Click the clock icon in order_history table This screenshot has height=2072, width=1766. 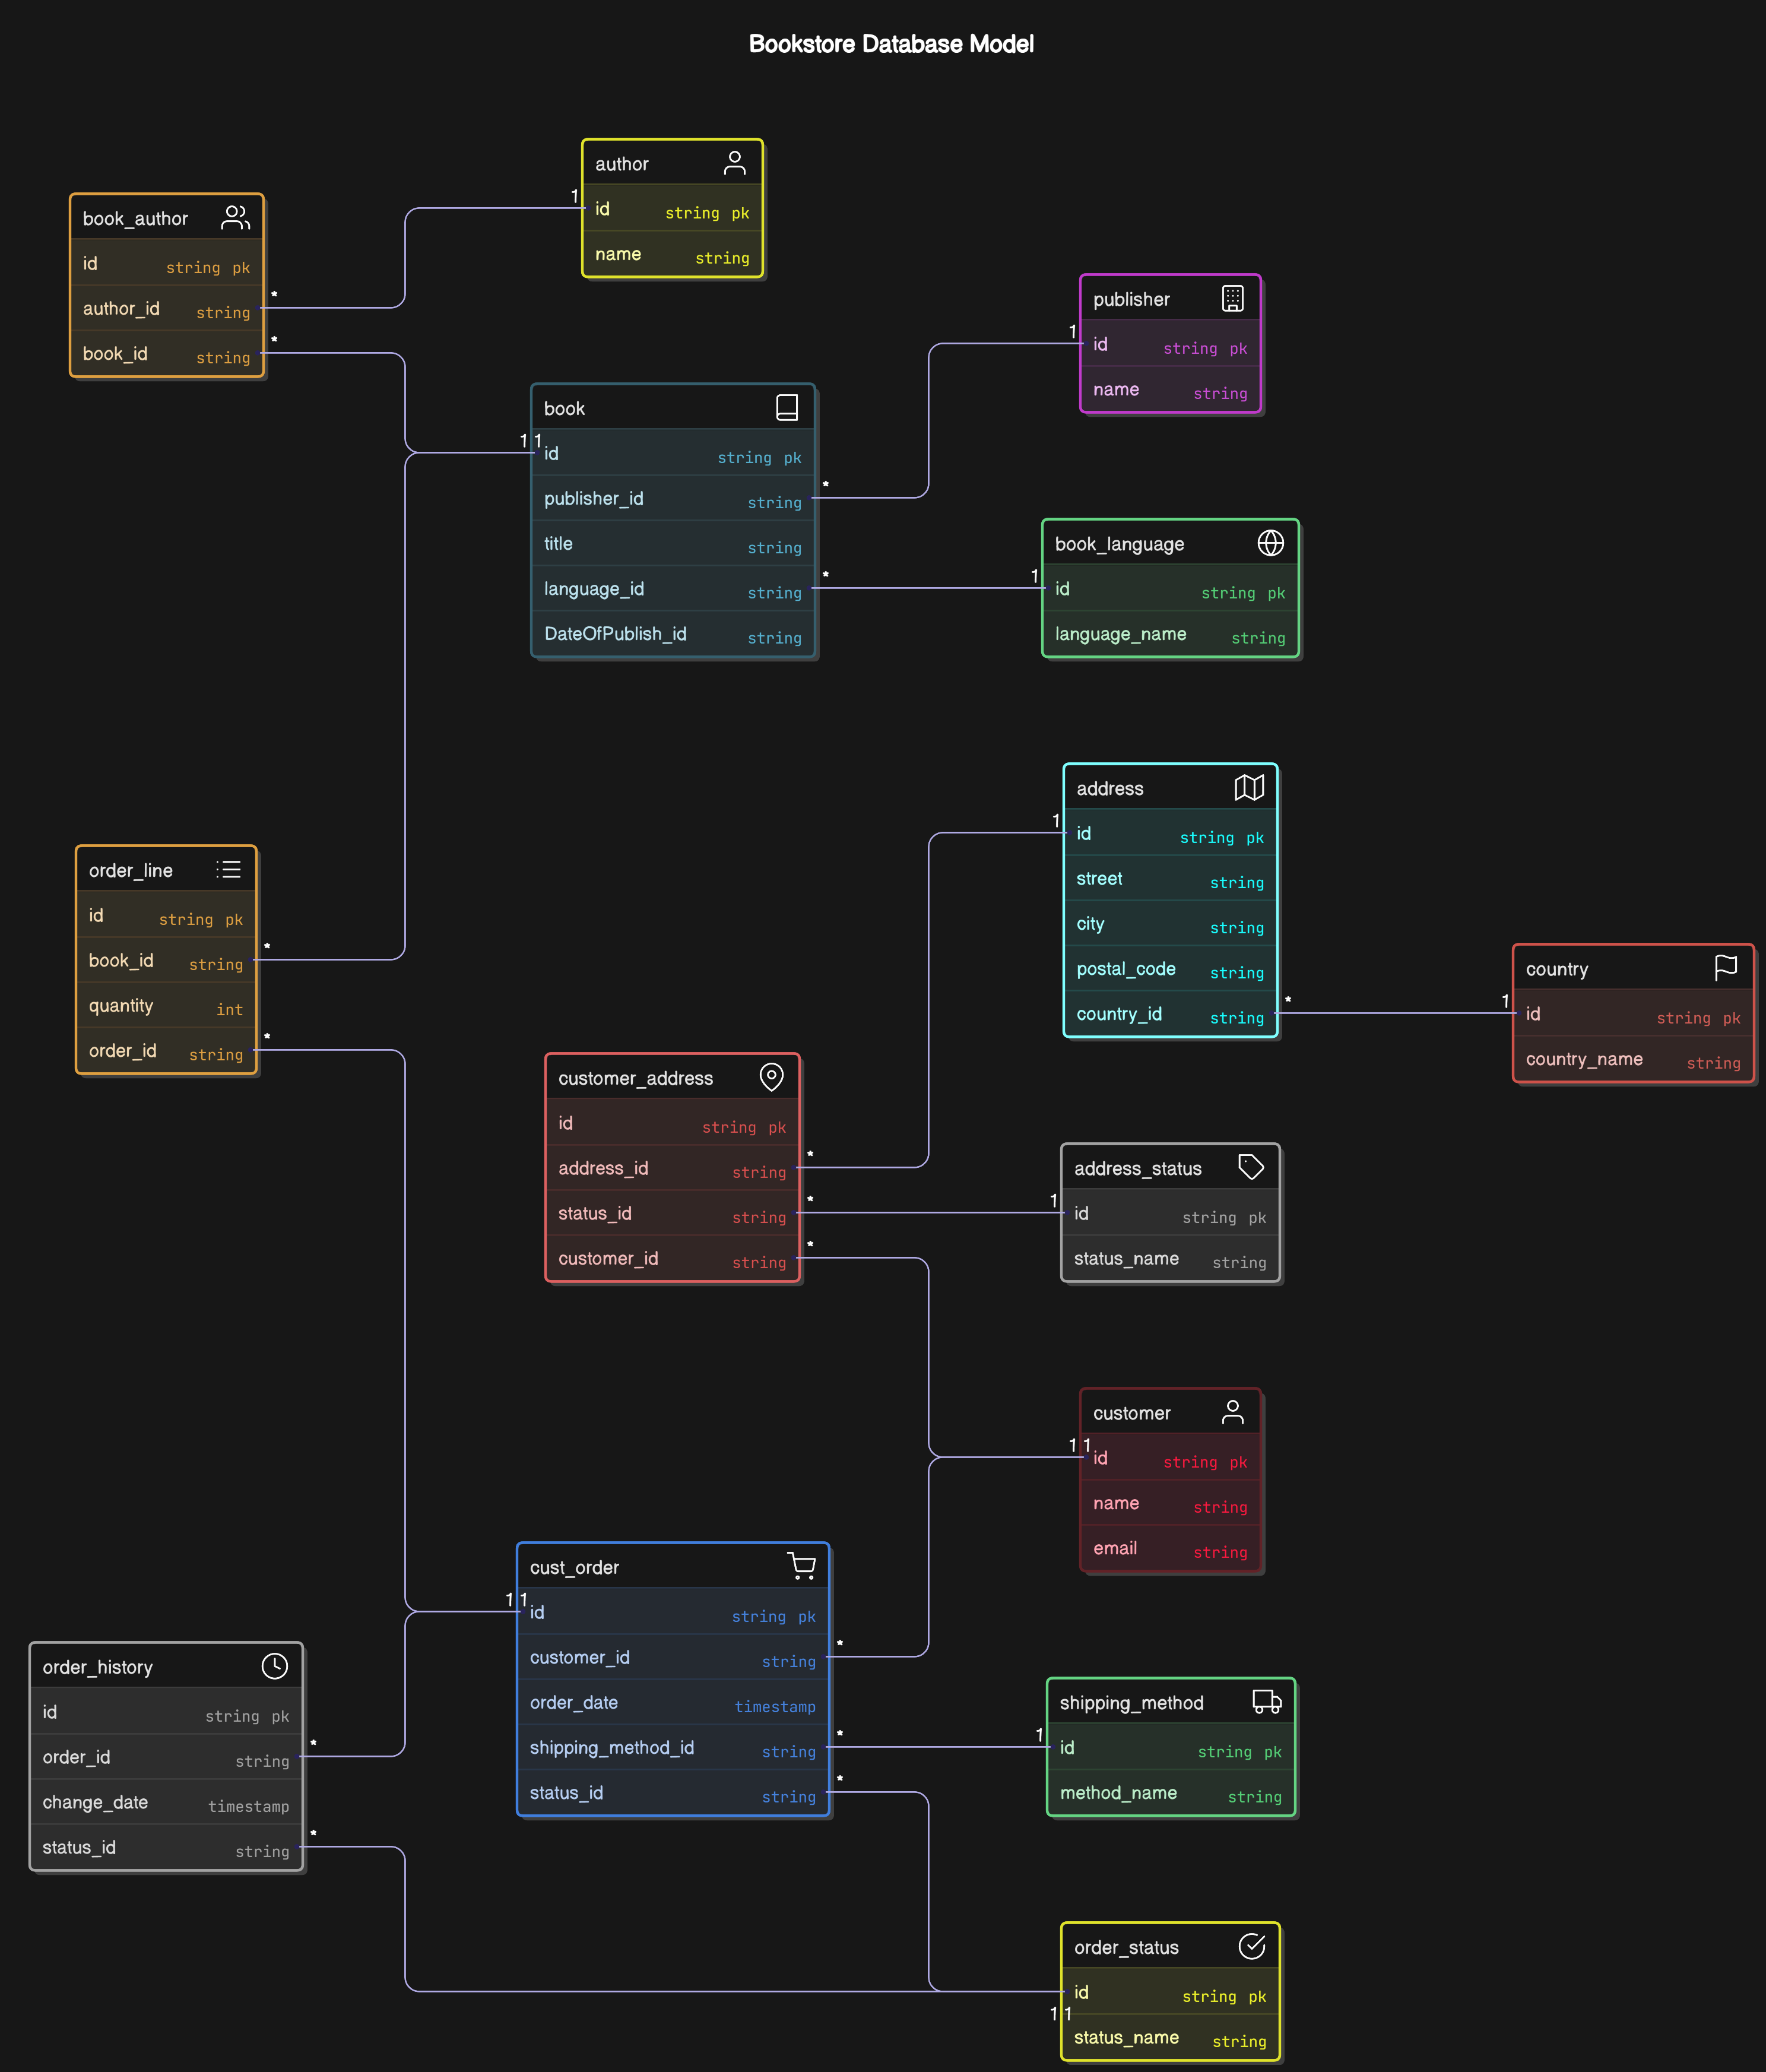tap(274, 1666)
